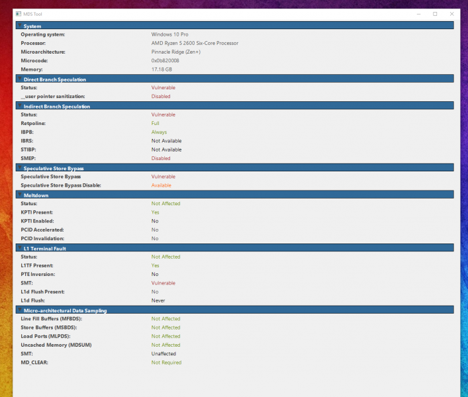Collapse the Indirect Branch Speculation section
Screen dimensions: 468x397
pyautogui.click(x=19, y=106)
